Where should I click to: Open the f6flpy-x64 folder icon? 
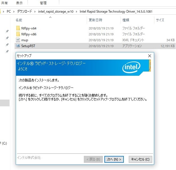[x=18, y=28]
